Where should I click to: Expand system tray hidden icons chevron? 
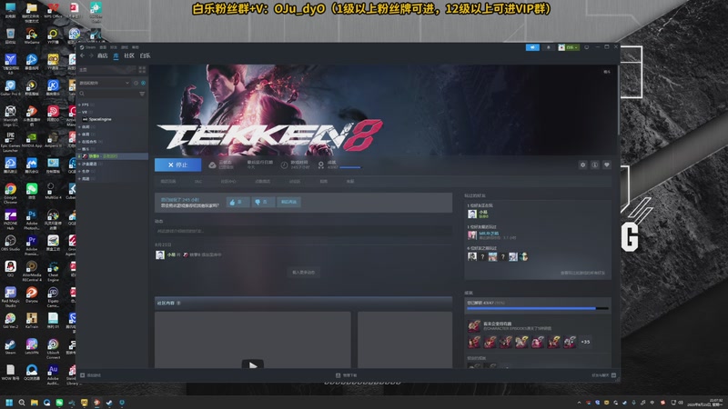[579, 403]
